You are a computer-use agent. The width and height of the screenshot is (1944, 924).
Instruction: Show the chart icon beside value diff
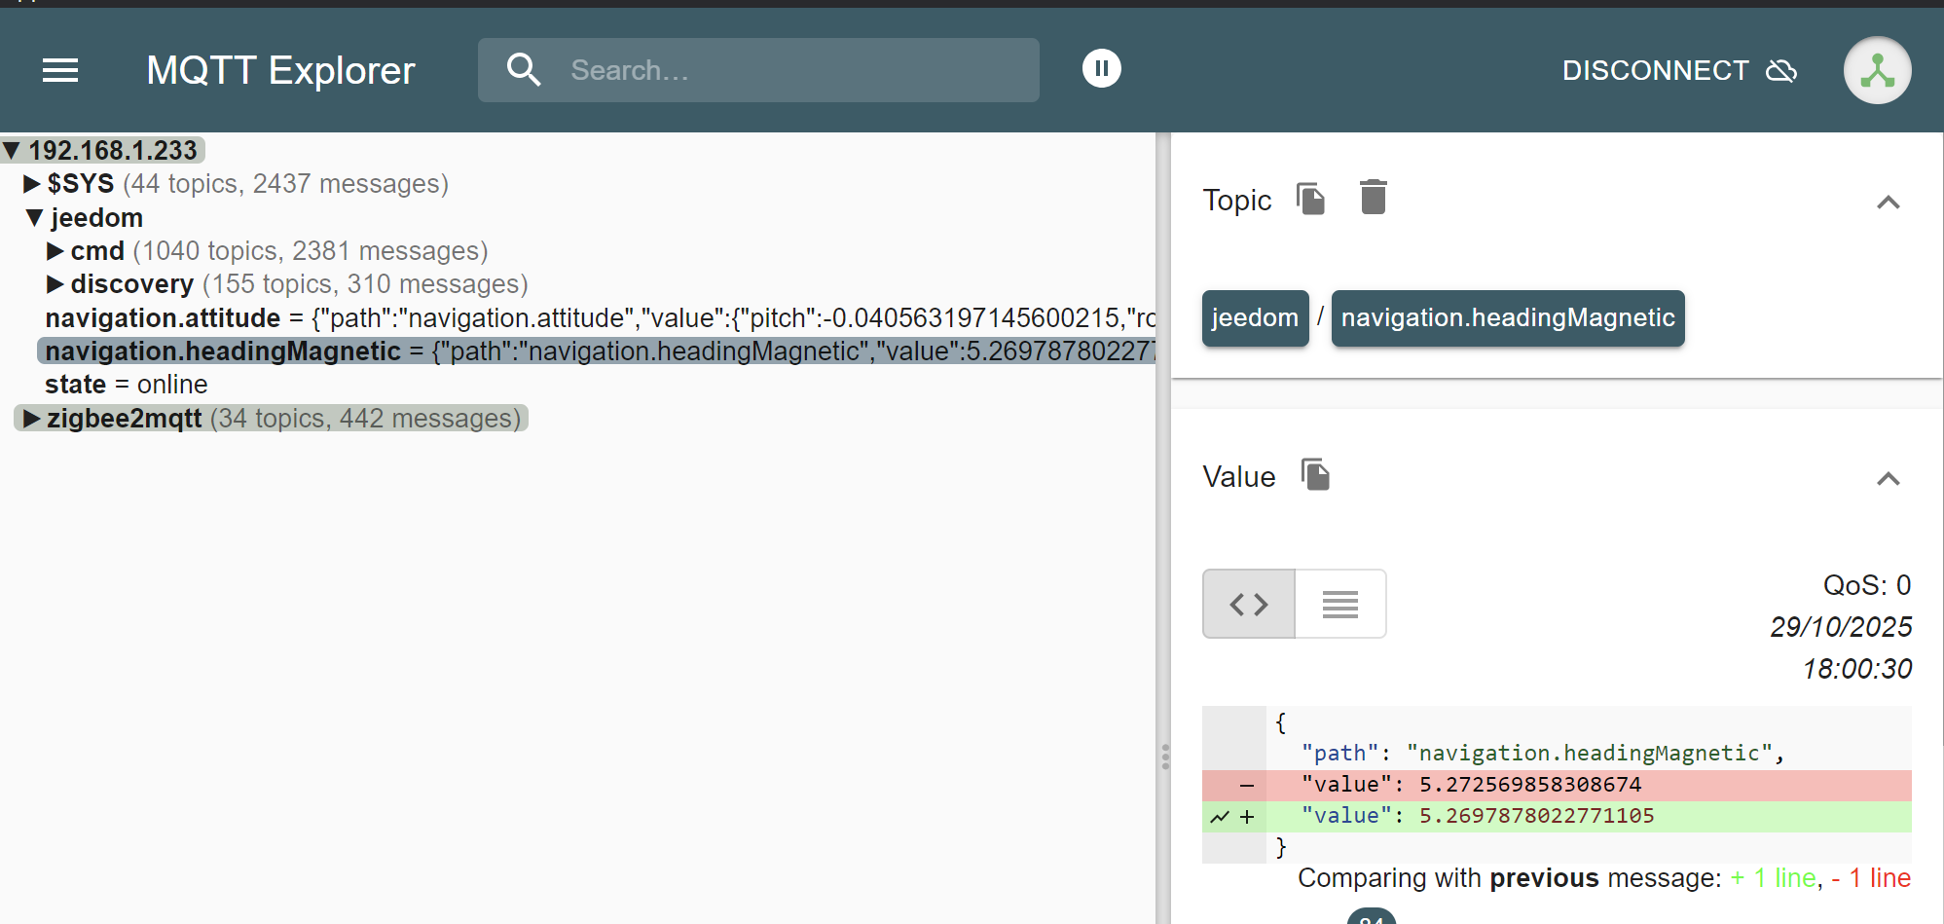[x=1220, y=817]
